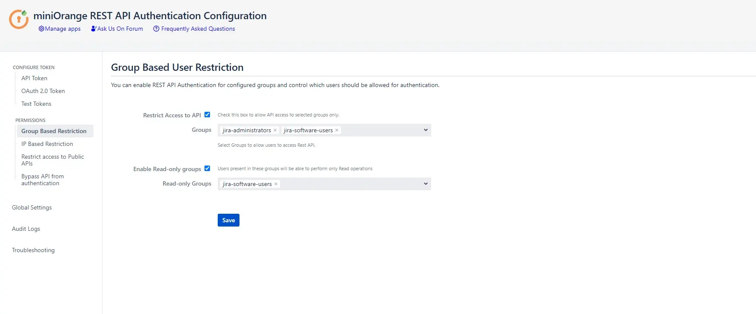
Task: Click the PERMISSIONS section header
Action: pyautogui.click(x=30, y=120)
